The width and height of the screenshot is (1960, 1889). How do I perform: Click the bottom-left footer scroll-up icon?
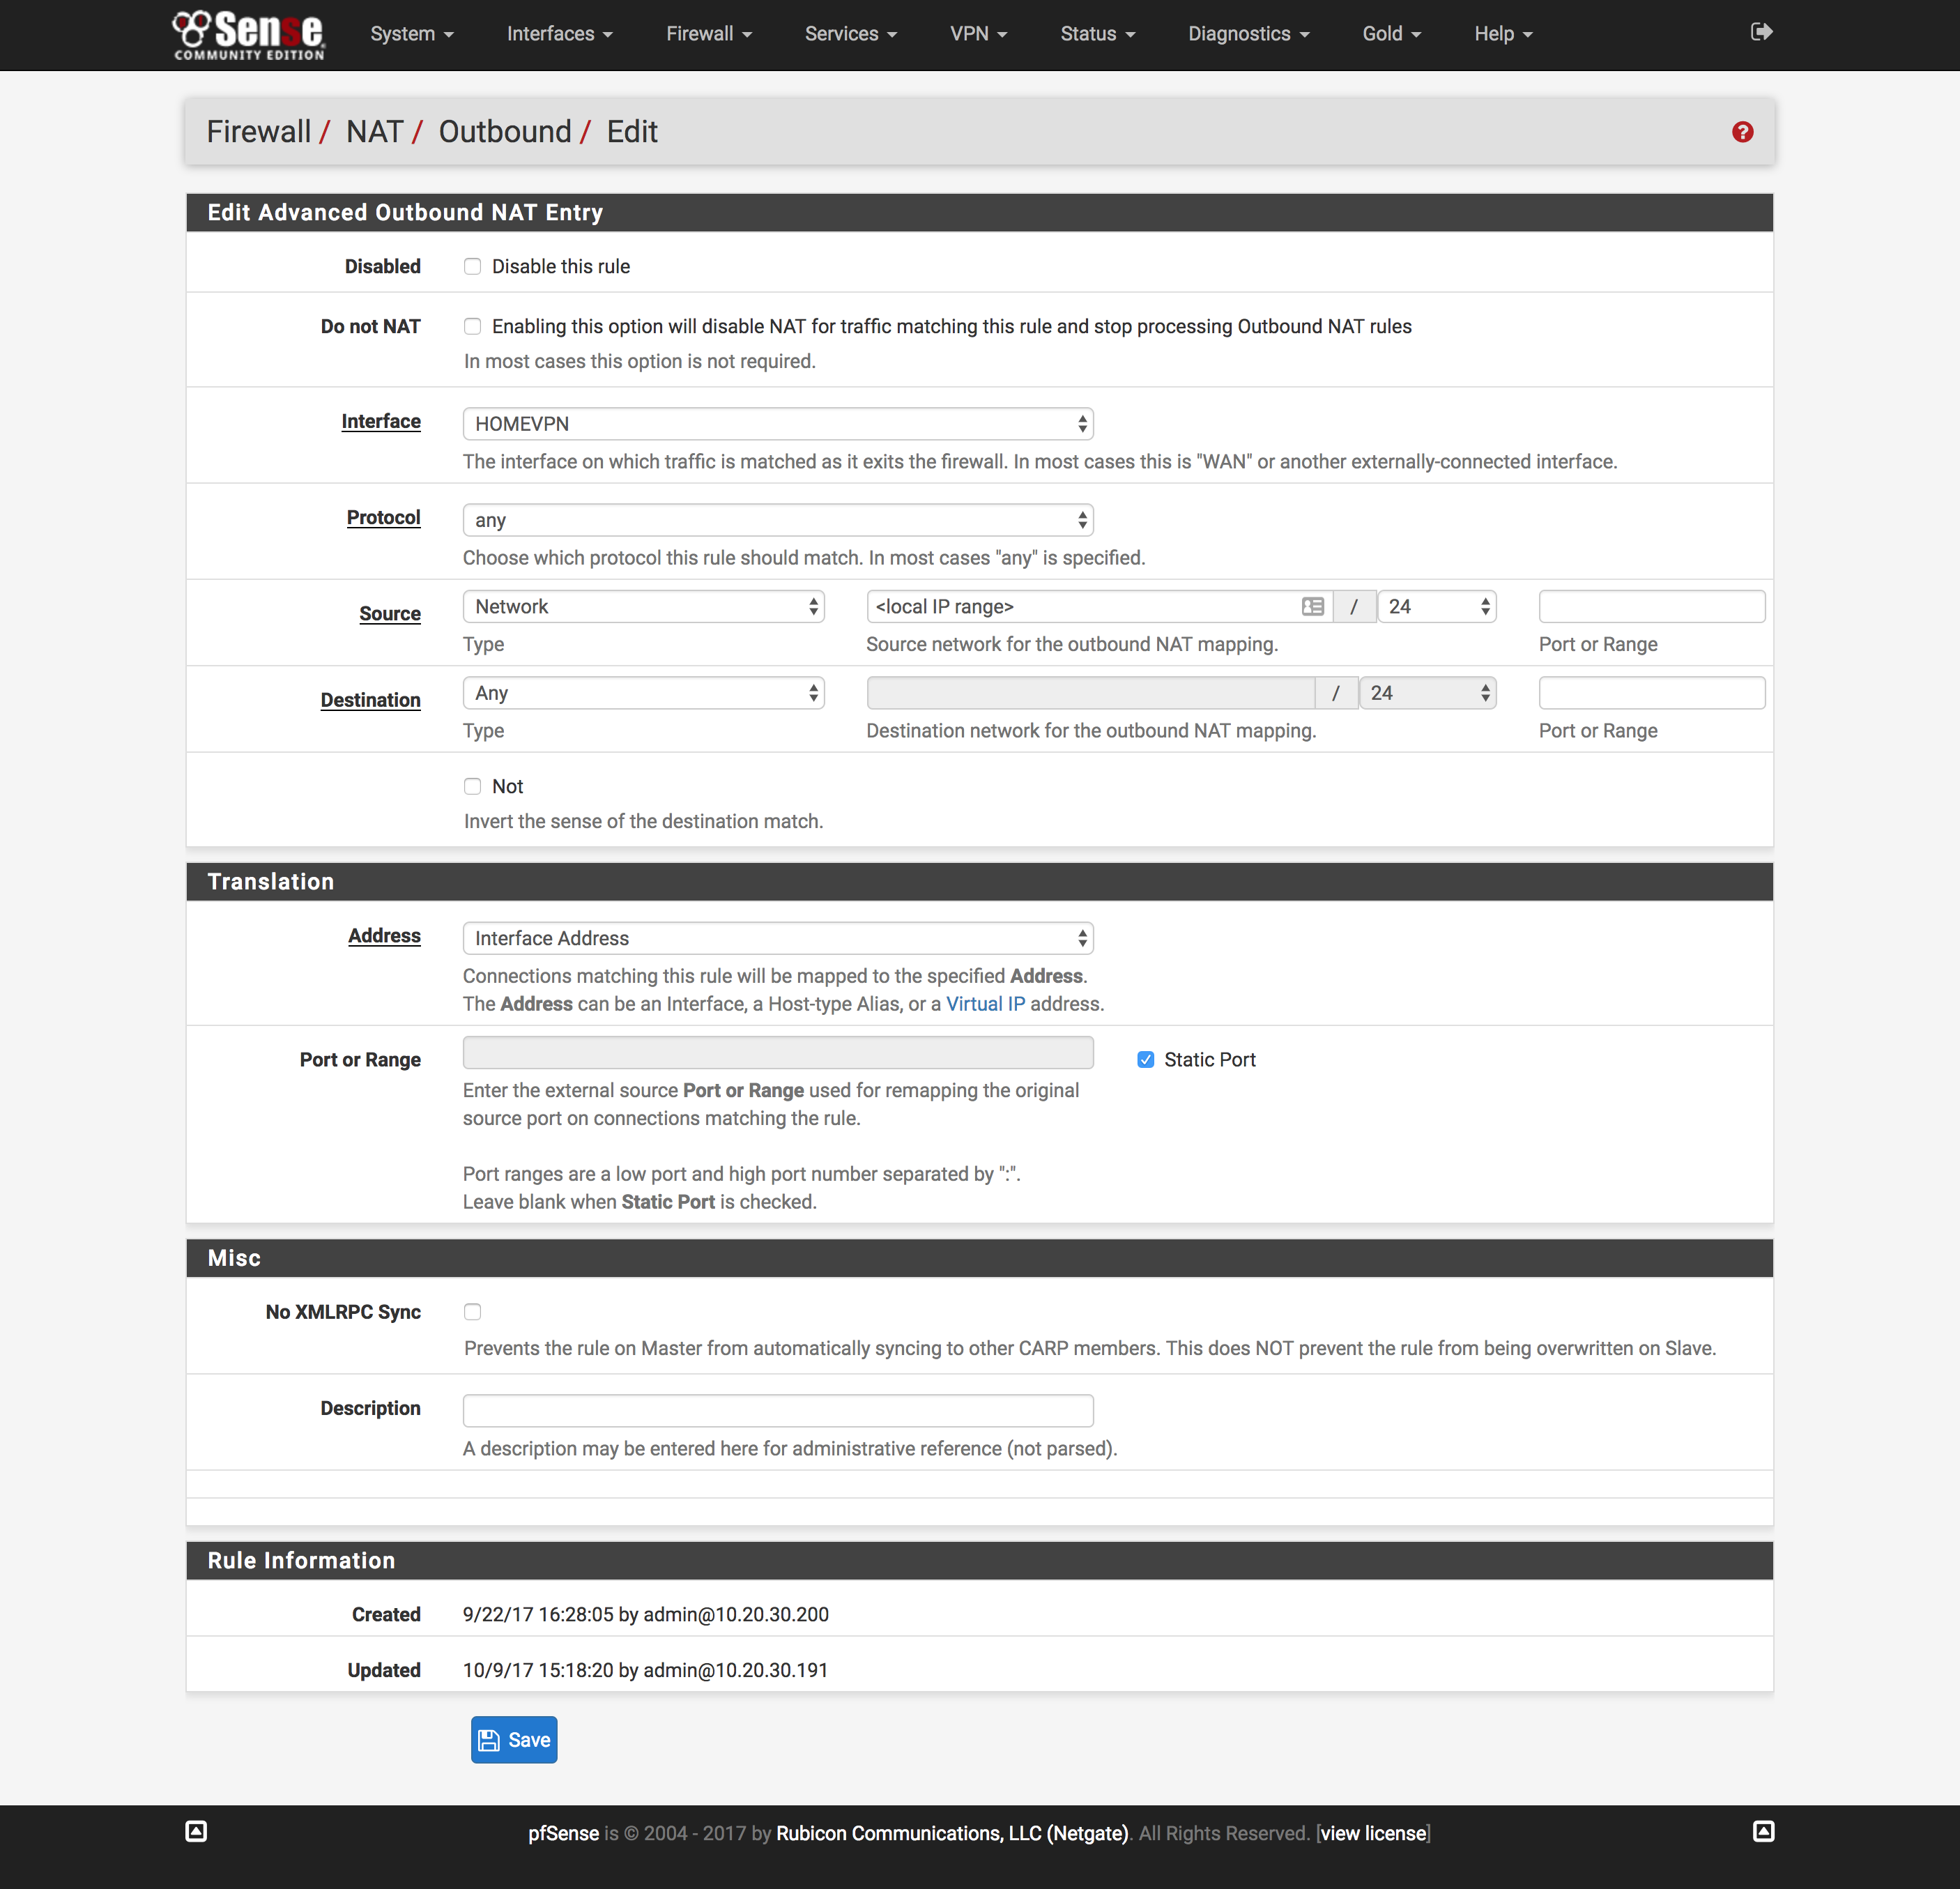tap(196, 1831)
